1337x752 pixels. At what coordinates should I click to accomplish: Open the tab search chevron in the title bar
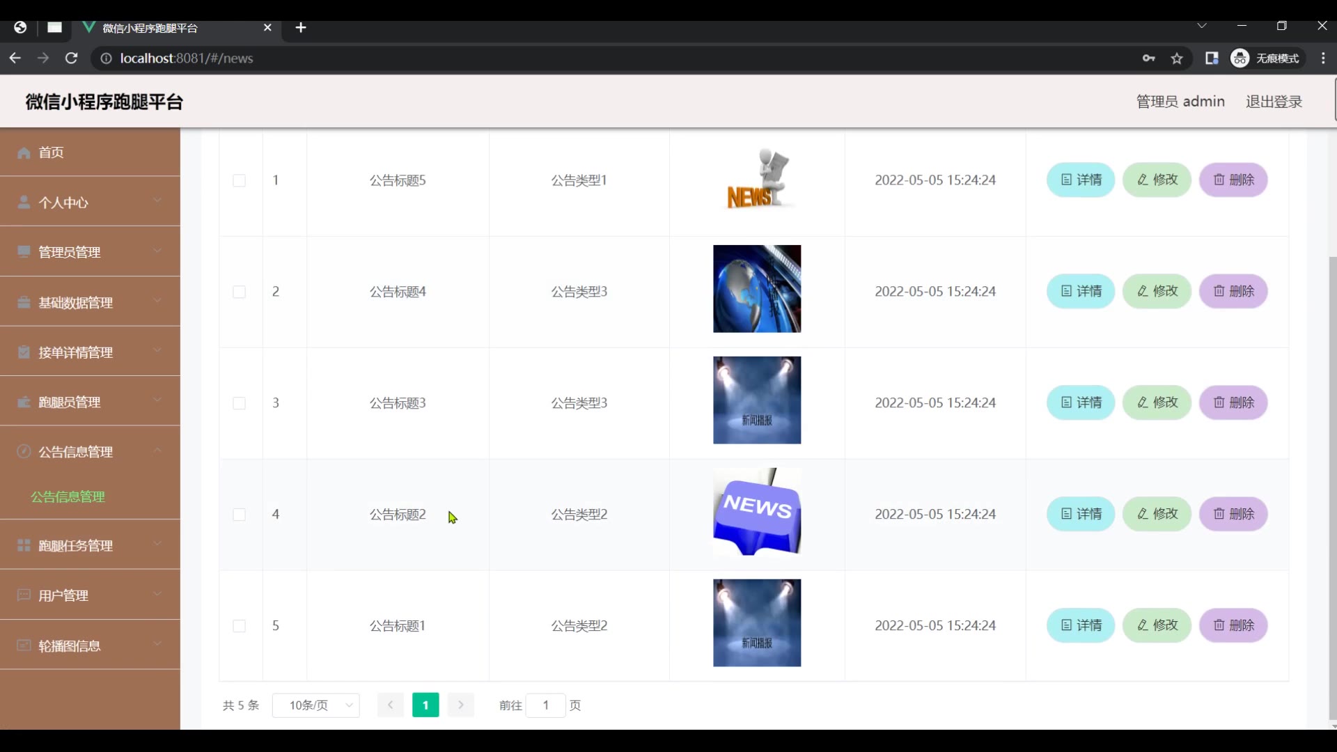coord(1202,26)
